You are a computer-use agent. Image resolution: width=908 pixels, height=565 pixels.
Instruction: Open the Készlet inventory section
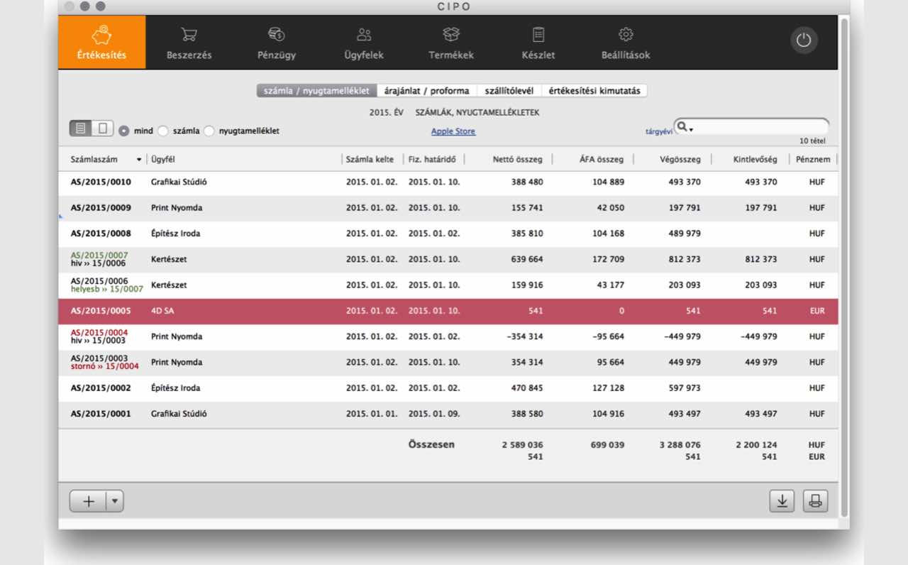pos(538,43)
